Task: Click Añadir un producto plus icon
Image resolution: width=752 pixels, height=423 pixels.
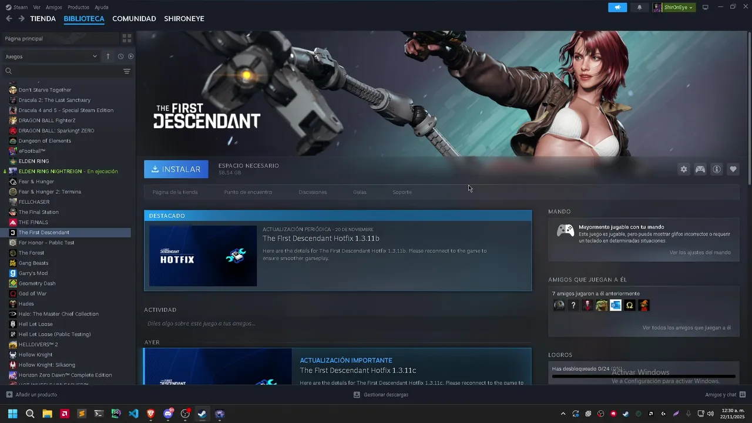Action: tap(9, 395)
